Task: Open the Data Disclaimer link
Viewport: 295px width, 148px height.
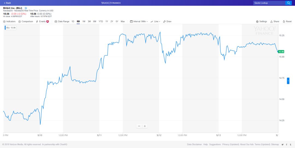Action: pyautogui.click(x=194, y=144)
